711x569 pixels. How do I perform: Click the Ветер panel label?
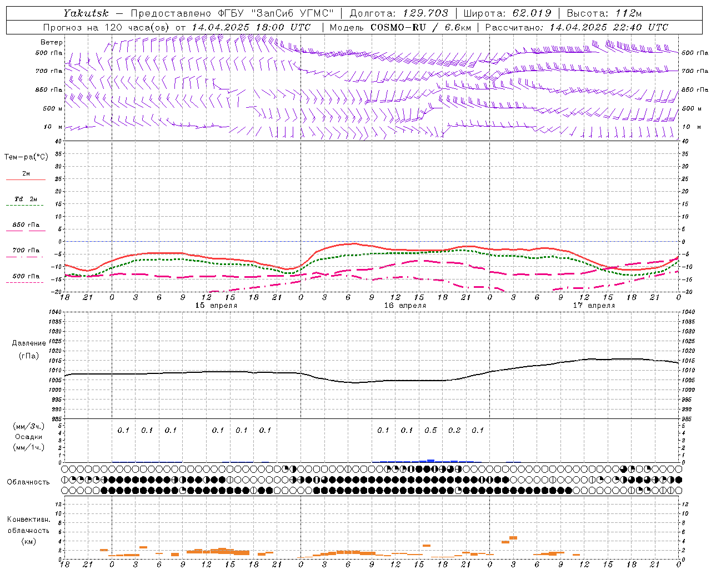(52, 42)
